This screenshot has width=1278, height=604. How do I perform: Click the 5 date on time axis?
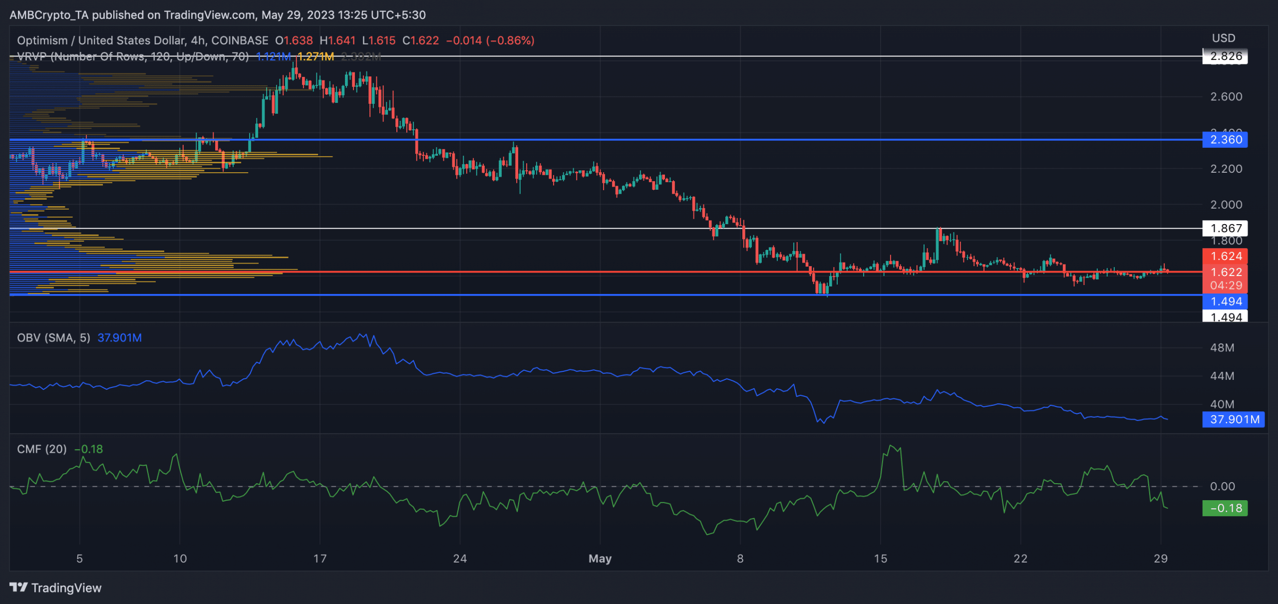tap(79, 559)
